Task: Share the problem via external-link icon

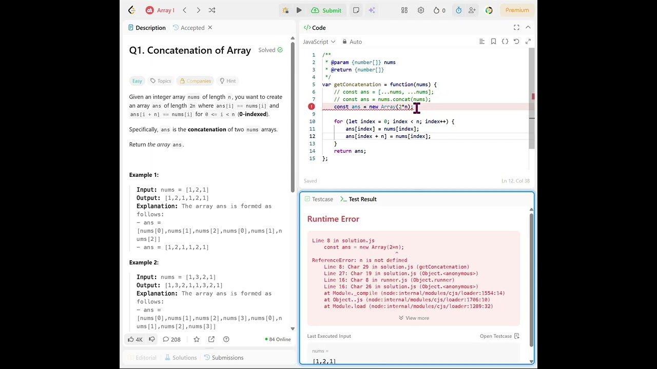Action: (211, 339)
